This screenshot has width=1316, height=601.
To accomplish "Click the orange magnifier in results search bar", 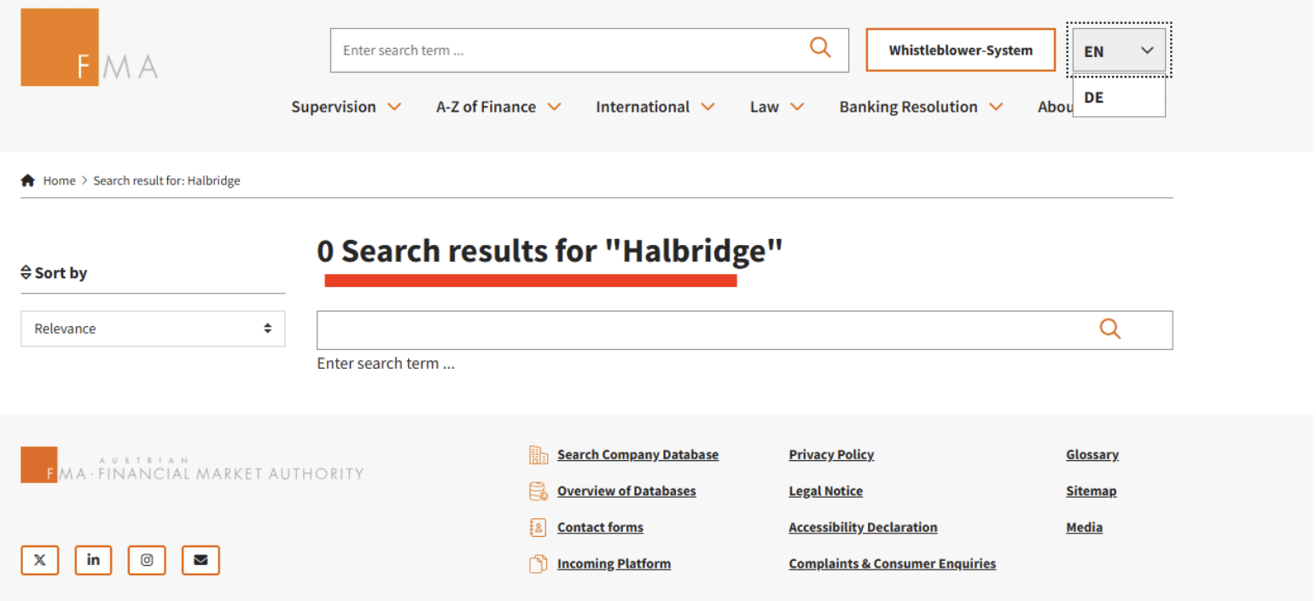I will [1109, 329].
